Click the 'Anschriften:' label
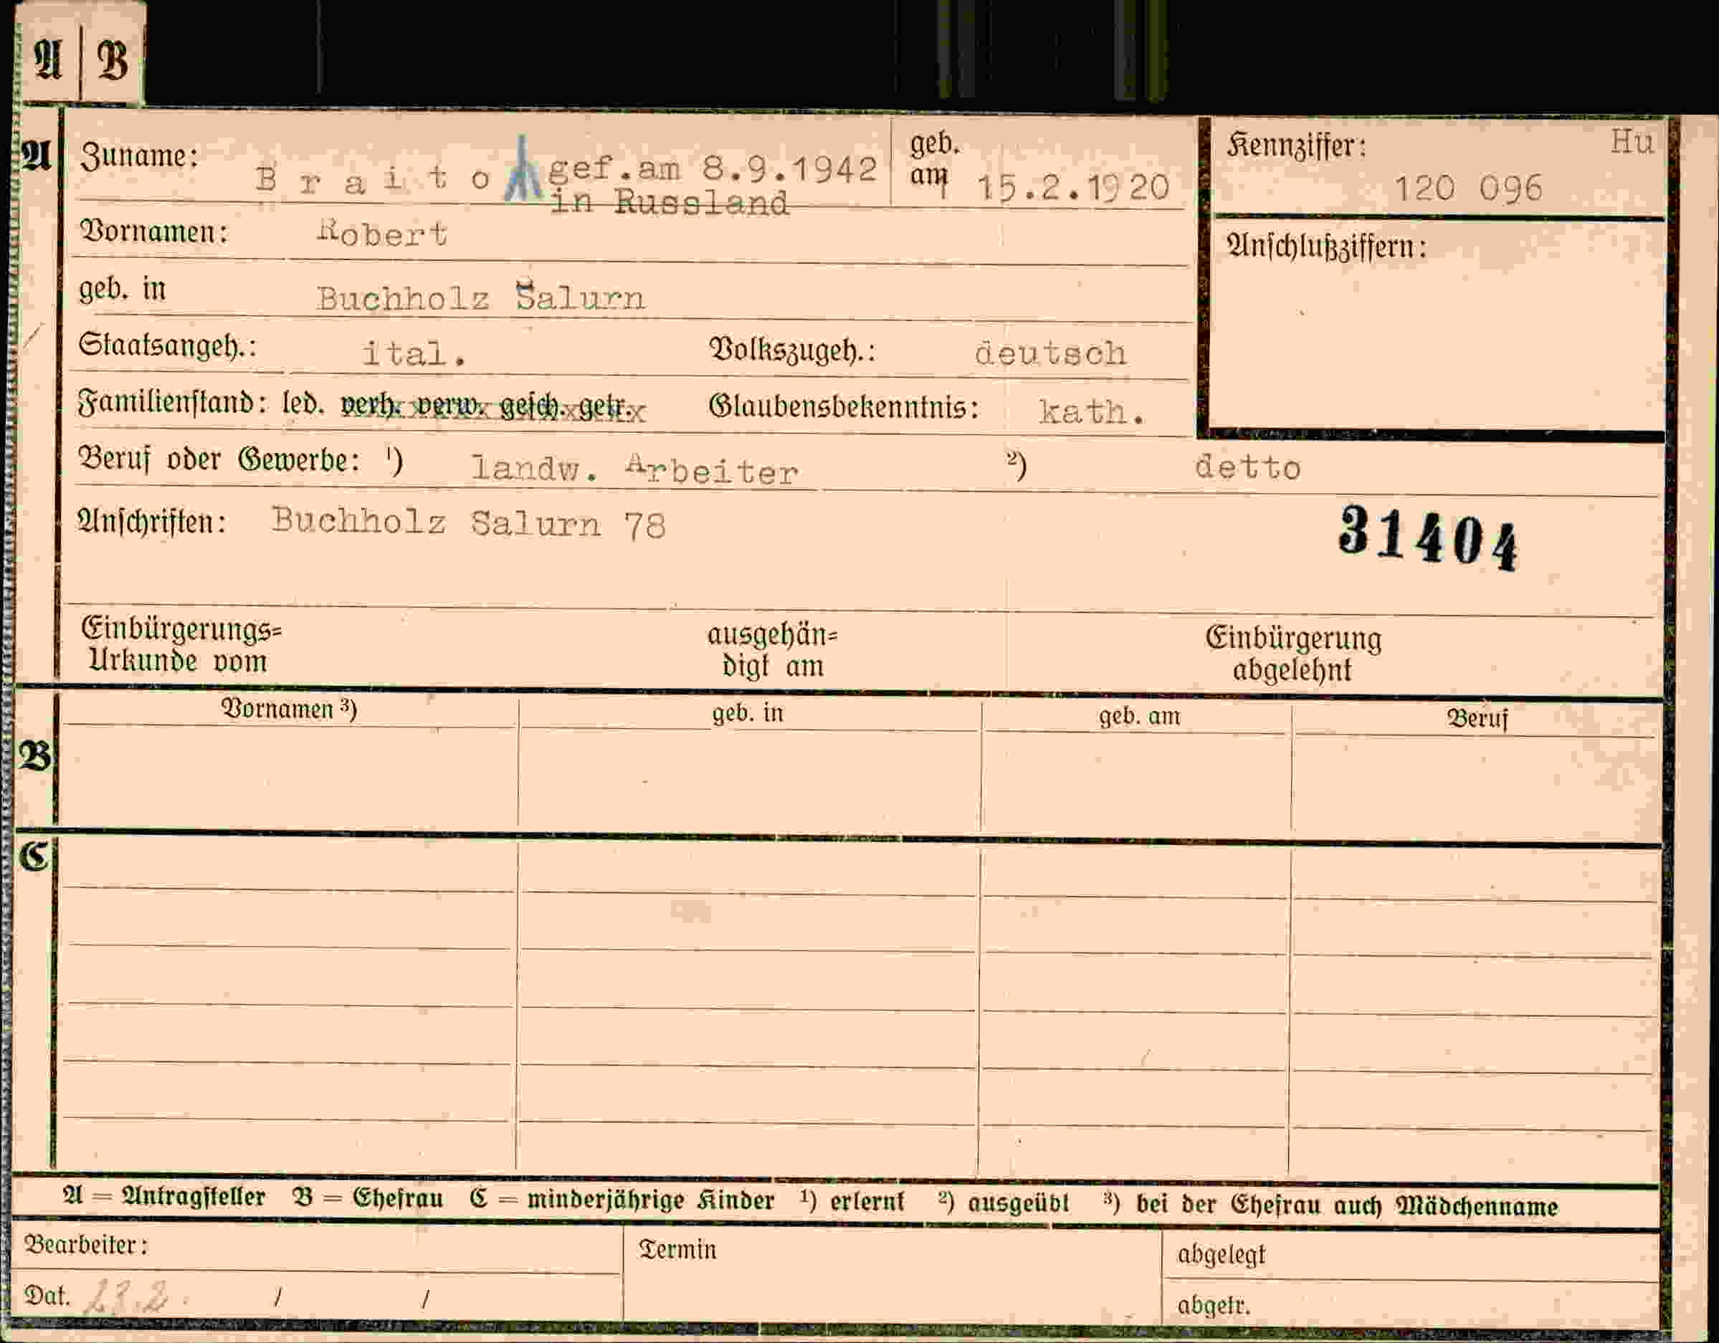The height and width of the screenshot is (1343, 1719). tap(152, 521)
